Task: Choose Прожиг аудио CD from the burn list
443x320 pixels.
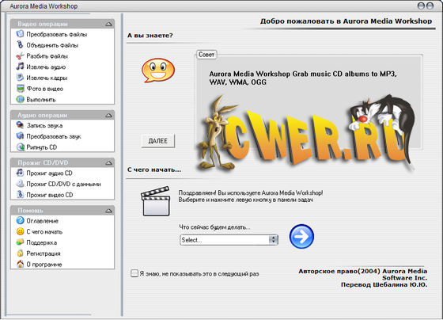Action: (x=49, y=173)
